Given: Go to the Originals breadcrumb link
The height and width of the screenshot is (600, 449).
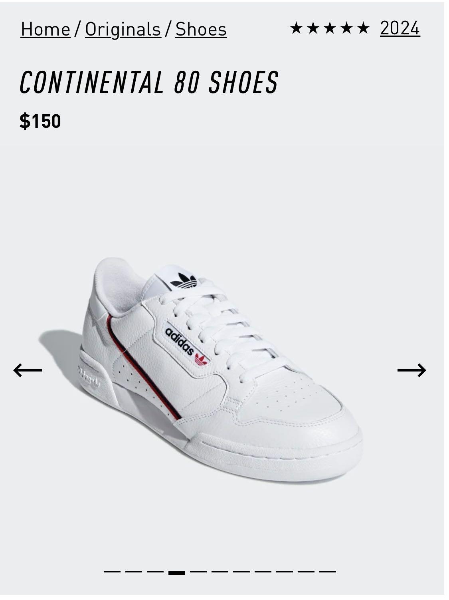Looking at the screenshot, I should 123,29.
